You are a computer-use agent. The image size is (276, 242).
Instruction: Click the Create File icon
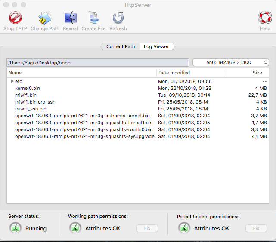click(x=93, y=18)
